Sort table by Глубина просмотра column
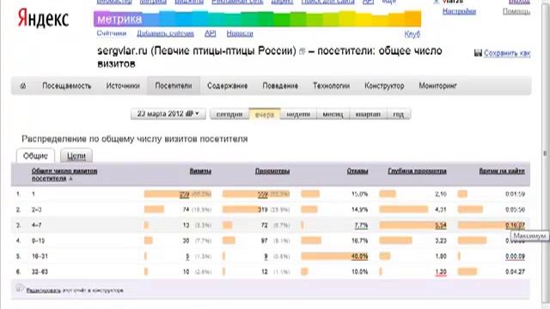This screenshot has width=550, height=309. pyautogui.click(x=417, y=171)
